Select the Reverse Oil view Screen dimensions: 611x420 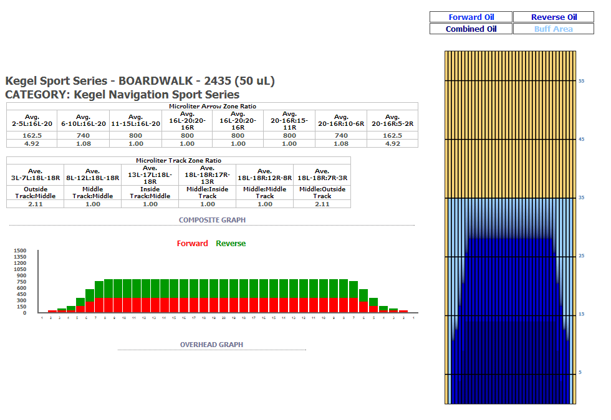click(554, 17)
